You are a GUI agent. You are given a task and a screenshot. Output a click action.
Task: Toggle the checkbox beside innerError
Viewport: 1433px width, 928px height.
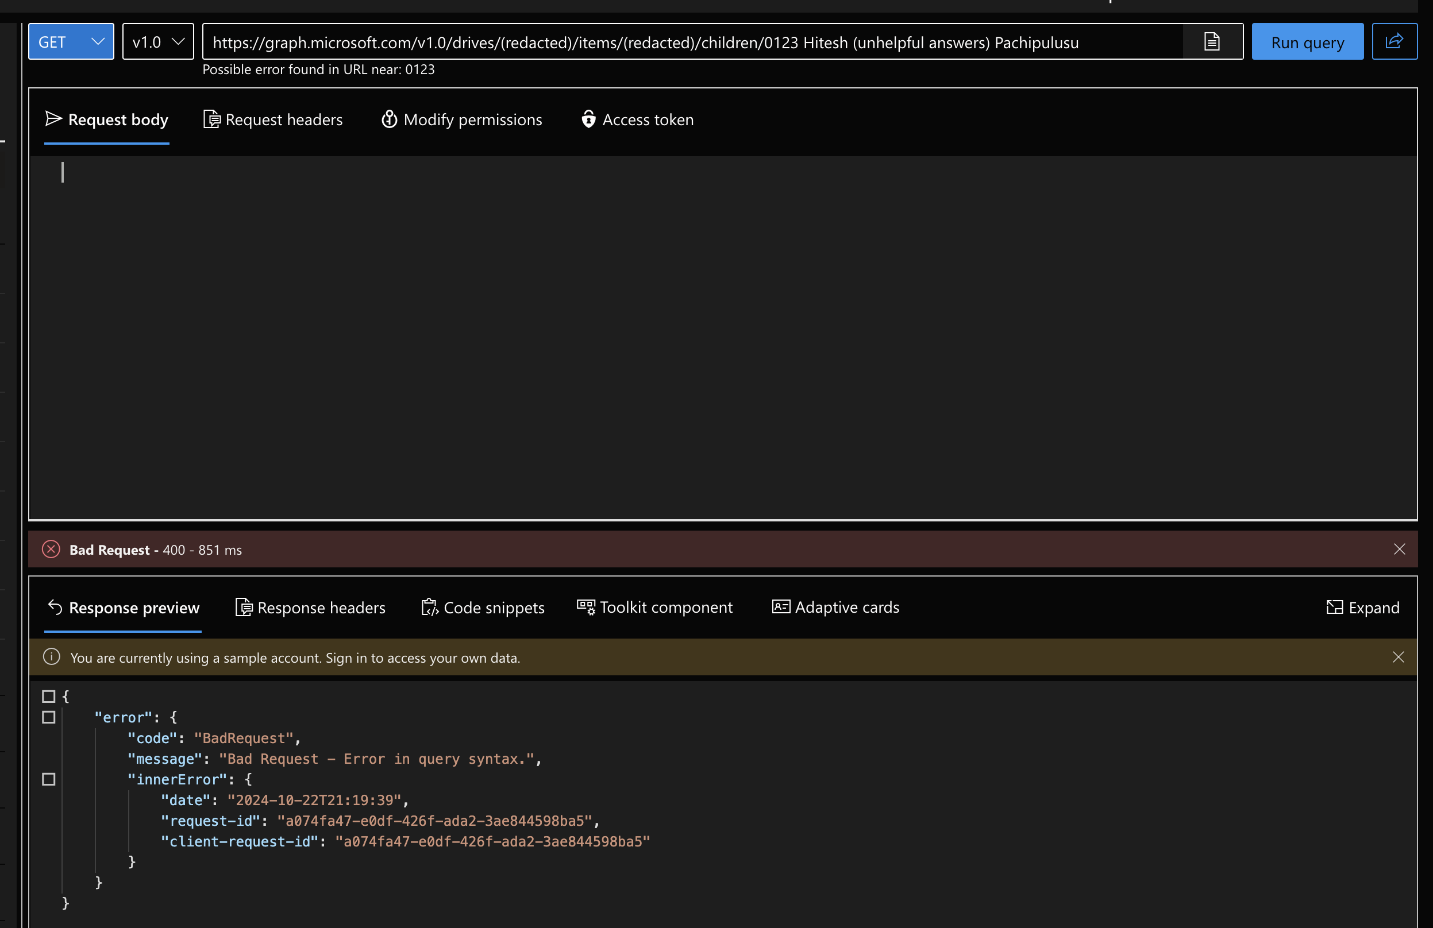[x=49, y=779]
